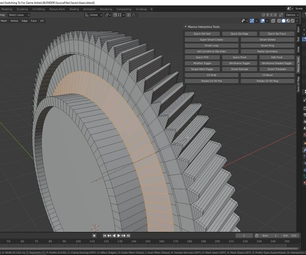This screenshot has height=255, width=306.
Task: Switch to solid viewport shading
Action: click(284, 21)
